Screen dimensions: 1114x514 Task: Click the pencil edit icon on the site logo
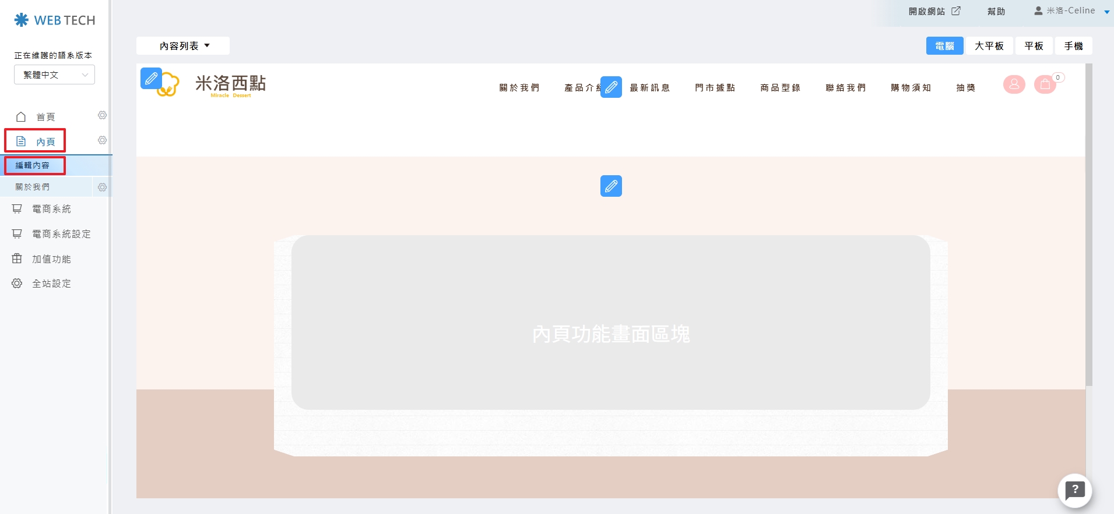tap(151, 78)
